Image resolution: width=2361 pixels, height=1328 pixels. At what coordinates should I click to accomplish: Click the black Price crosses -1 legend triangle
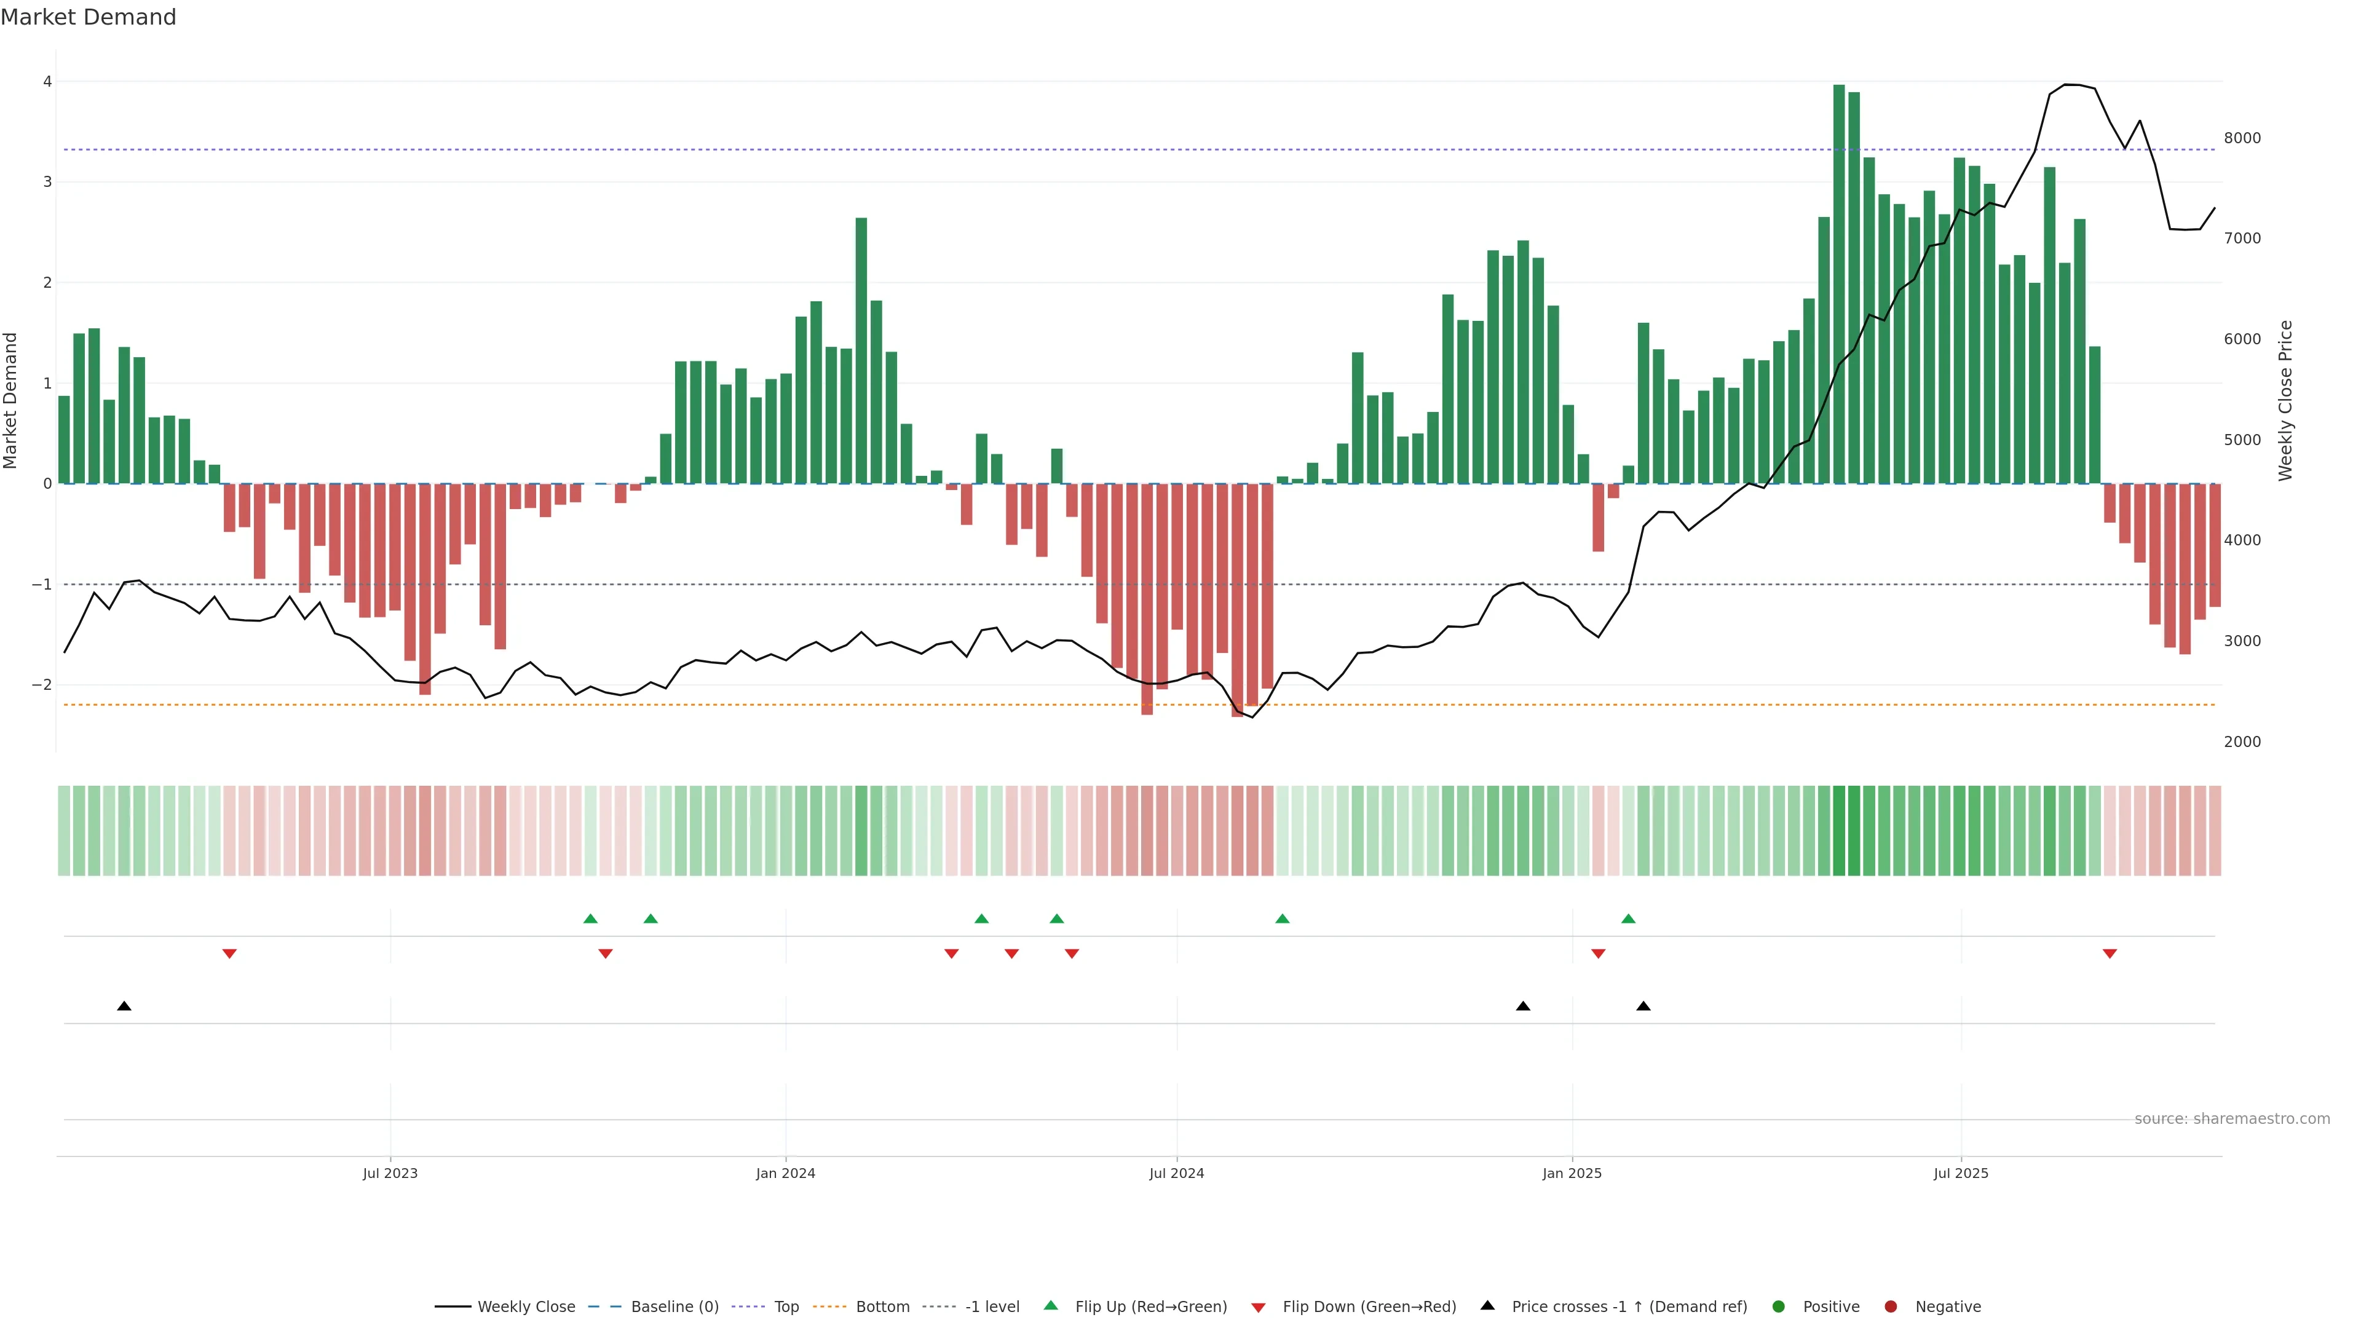(1487, 1305)
